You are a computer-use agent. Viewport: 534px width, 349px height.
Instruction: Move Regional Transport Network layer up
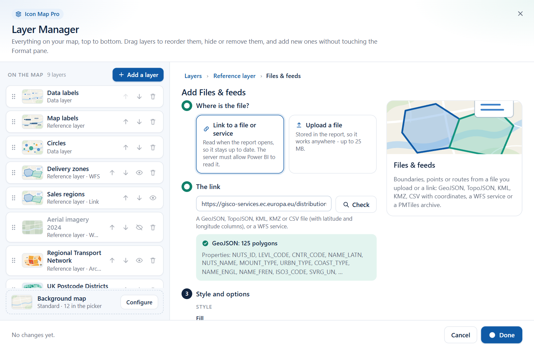[x=112, y=261]
